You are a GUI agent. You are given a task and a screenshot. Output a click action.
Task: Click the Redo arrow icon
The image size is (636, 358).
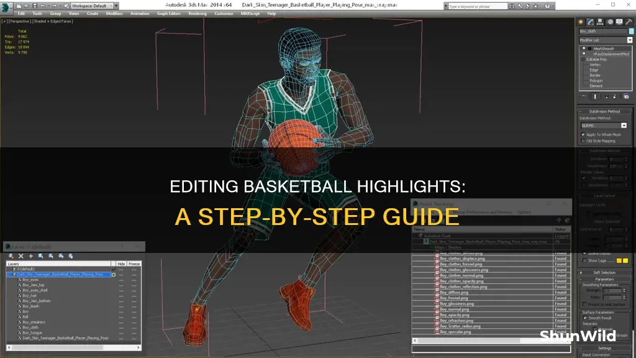point(55,6)
